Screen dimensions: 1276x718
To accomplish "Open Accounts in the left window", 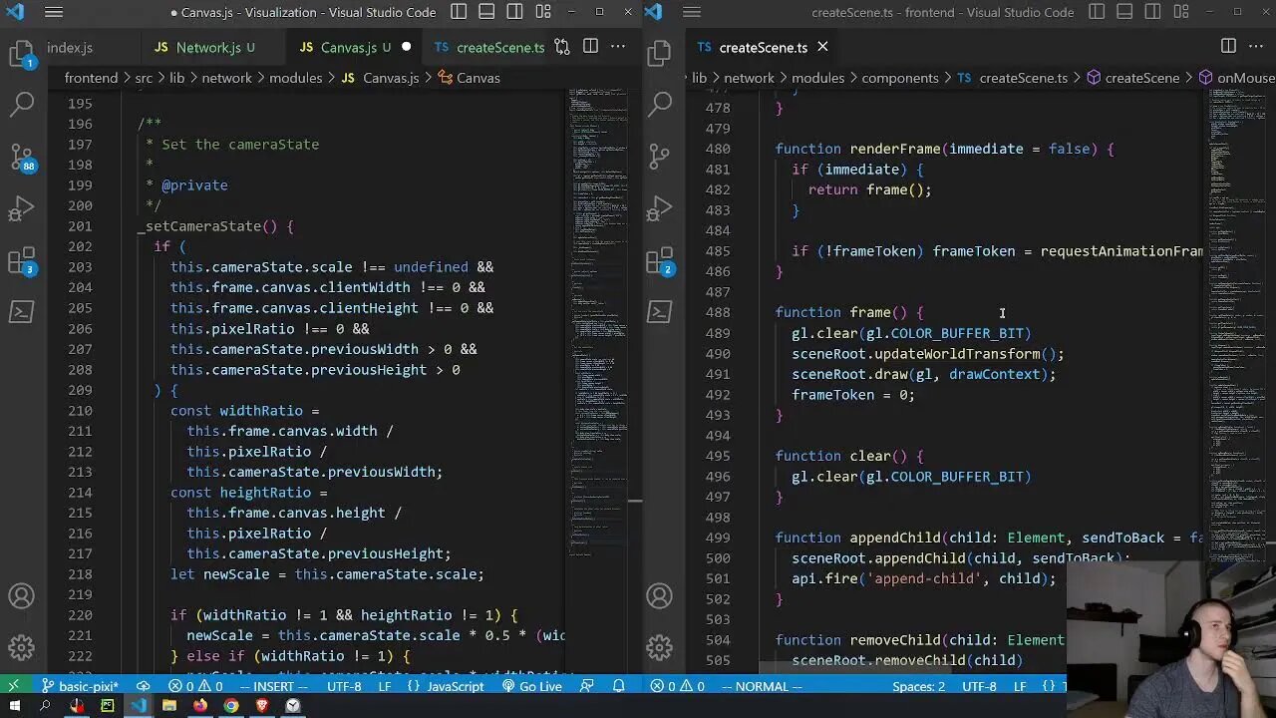I will click(x=22, y=596).
